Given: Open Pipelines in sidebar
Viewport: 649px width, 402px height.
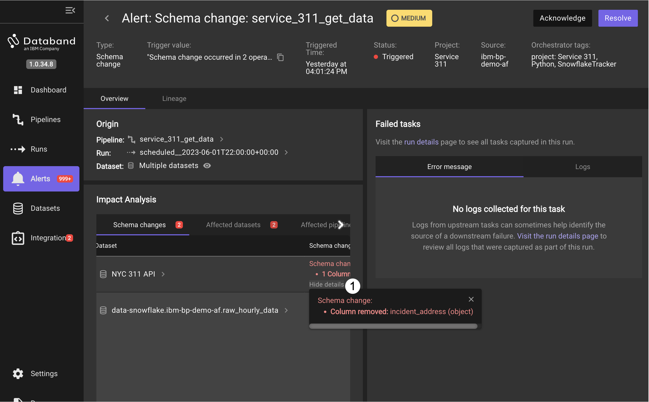Looking at the screenshot, I should pyautogui.click(x=45, y=119).
